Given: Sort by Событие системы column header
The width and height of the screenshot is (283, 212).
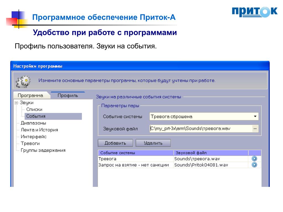Looking at the screenshot, I should click(x=136, y=153).
